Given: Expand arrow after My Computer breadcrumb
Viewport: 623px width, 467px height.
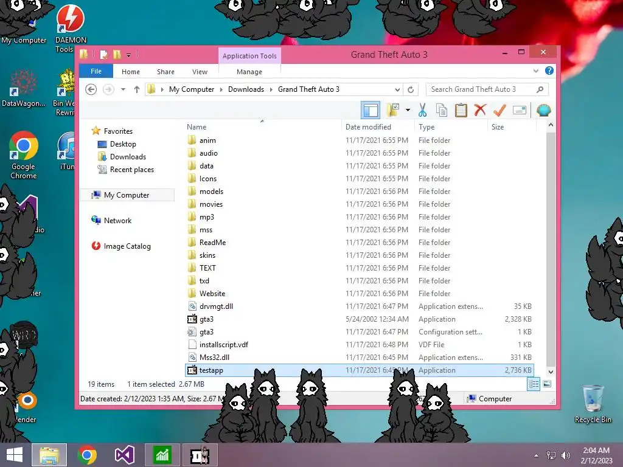Looking at the screenshot, I should [x=221, y=90].
